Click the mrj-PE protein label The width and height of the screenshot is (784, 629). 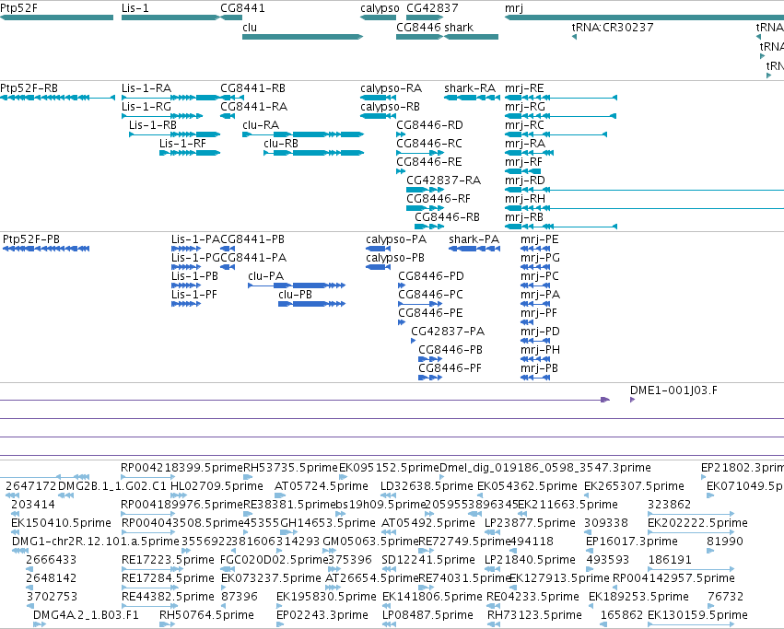pos(539,239)
